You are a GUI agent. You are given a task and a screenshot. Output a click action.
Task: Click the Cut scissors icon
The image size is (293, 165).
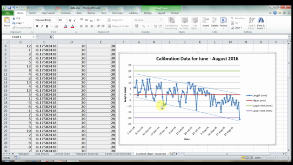(x=14, y=18)
